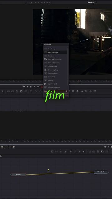
Task: Add Rectangle mask from upper toolbar
Action: click(31, 91)
